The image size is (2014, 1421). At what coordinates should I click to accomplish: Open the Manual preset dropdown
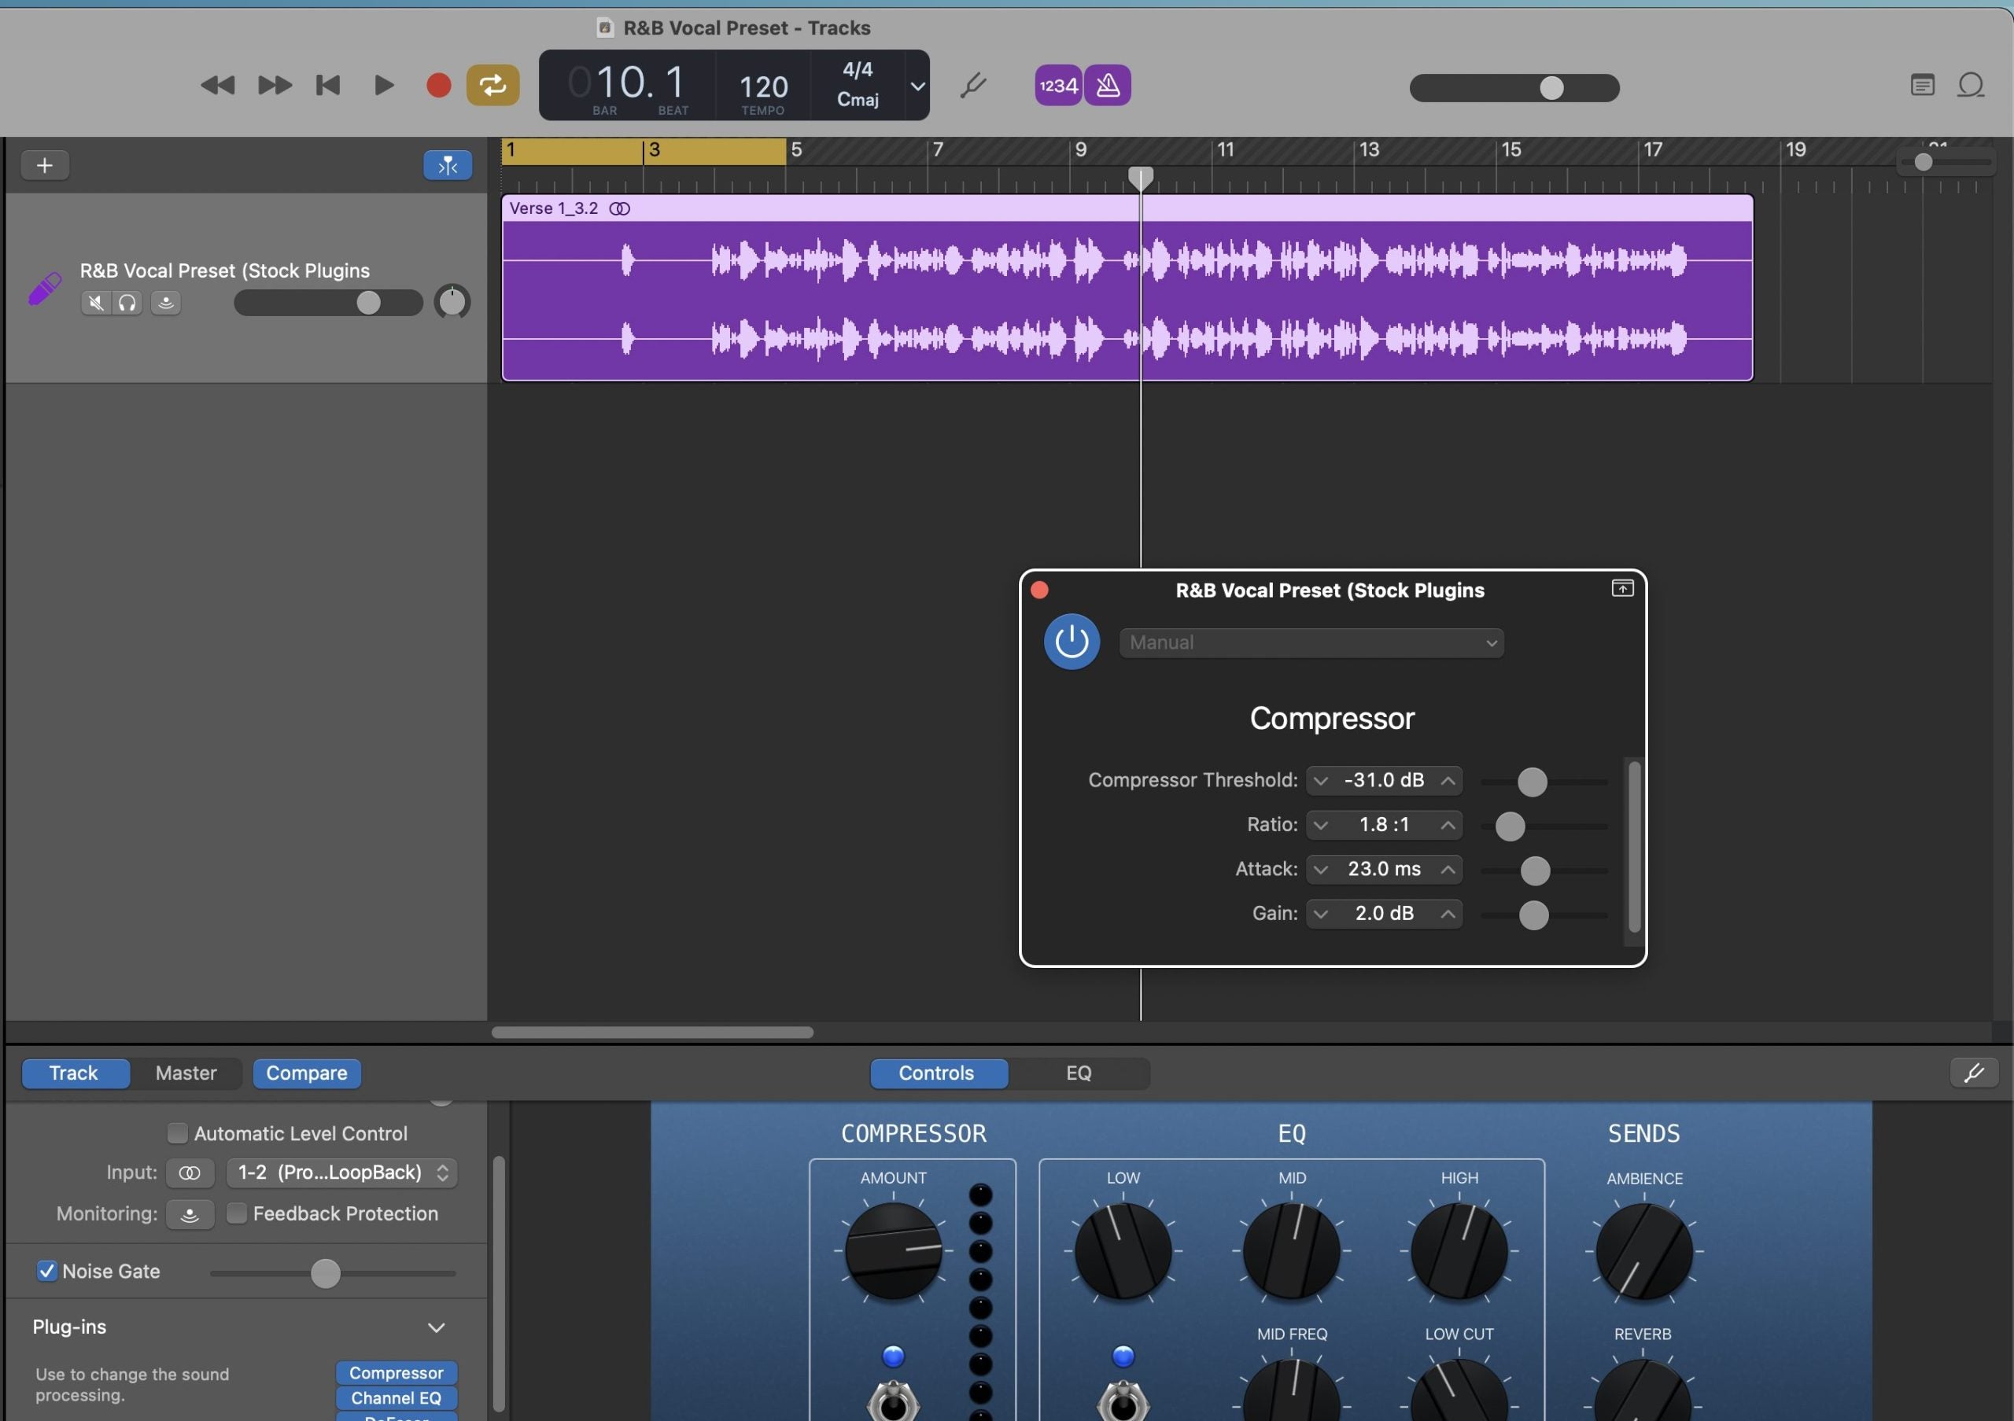pos(1311,642)
